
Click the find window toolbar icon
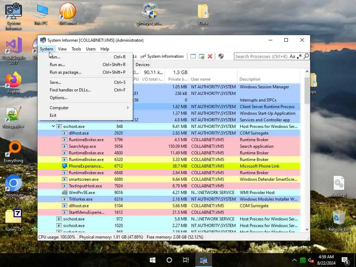tap(193, 56)
